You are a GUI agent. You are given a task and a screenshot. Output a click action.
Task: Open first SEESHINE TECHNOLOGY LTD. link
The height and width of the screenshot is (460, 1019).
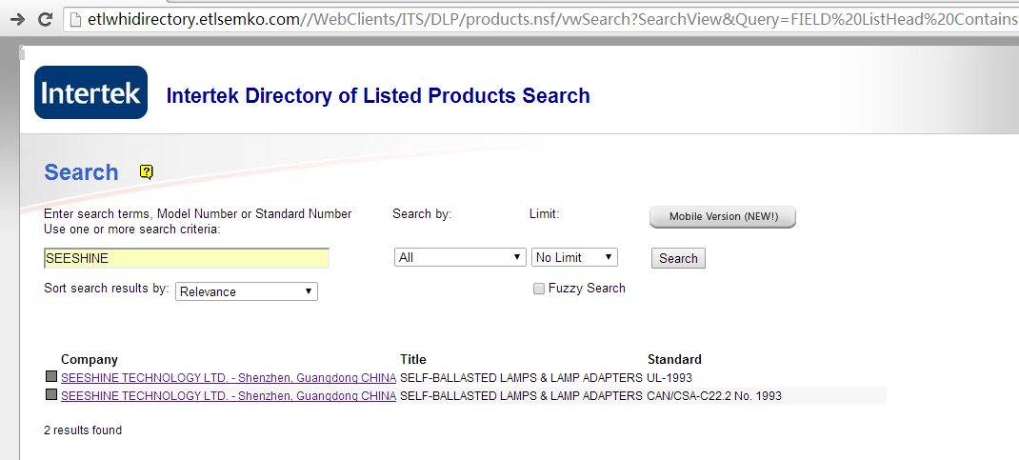[x=229, y=377]
